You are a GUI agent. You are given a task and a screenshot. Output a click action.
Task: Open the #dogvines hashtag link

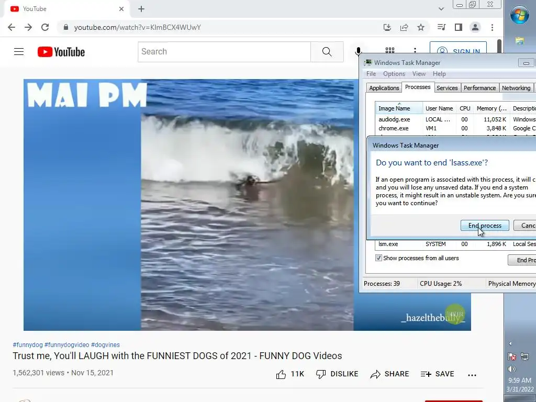click(x=105, y=345)
